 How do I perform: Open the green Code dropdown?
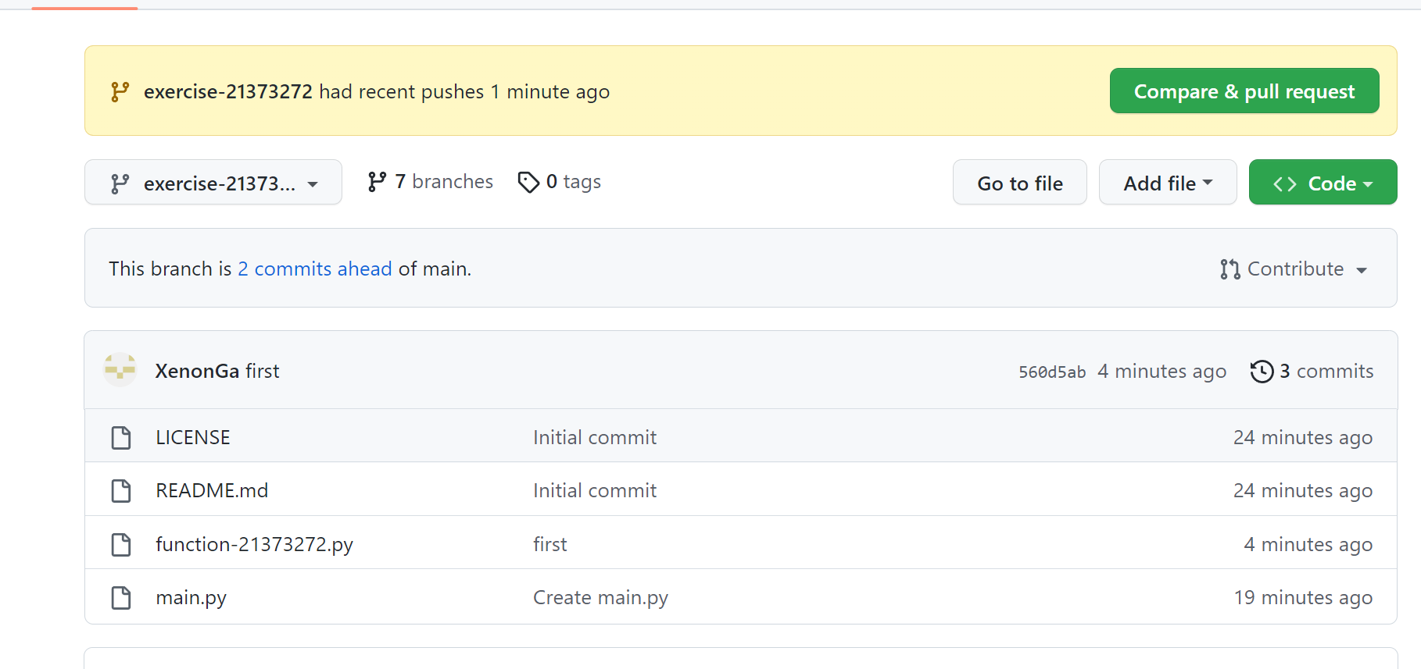point(1323,182)
